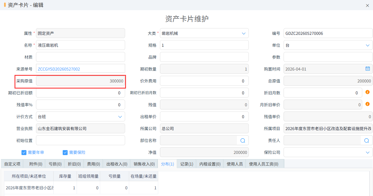Viewport: 373px width, 196px height.
Task: Click the 参数 input field
Action: click(x=328, y=57)
